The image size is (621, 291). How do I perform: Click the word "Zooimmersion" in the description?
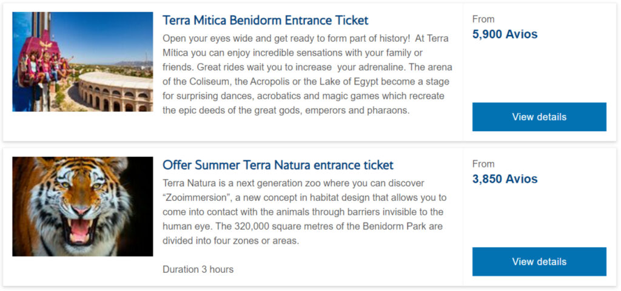(x=200, y=197)
